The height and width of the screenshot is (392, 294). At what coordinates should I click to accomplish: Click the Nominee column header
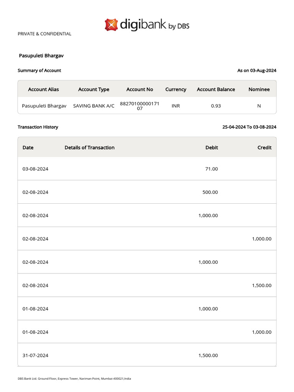click(259, 89)
